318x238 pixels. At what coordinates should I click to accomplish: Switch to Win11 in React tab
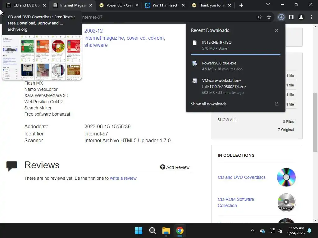165,5
